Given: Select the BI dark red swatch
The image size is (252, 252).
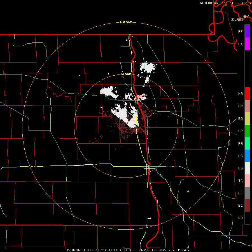Looking at the screenshot, I should [247, 206].
